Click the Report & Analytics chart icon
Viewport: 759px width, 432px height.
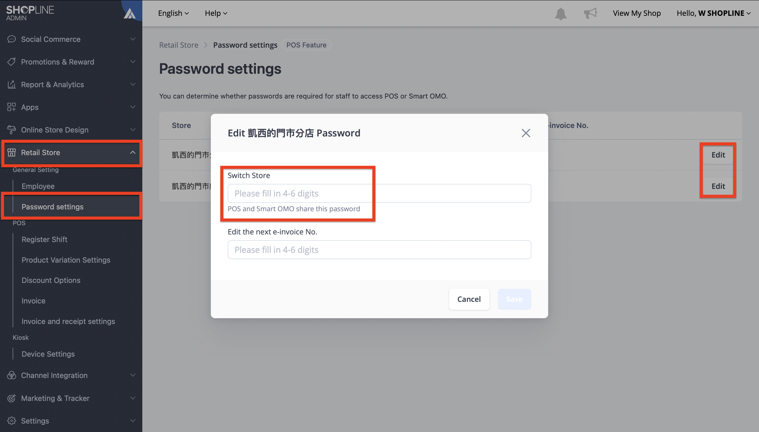pyautogui.click(x=11, y=85)
